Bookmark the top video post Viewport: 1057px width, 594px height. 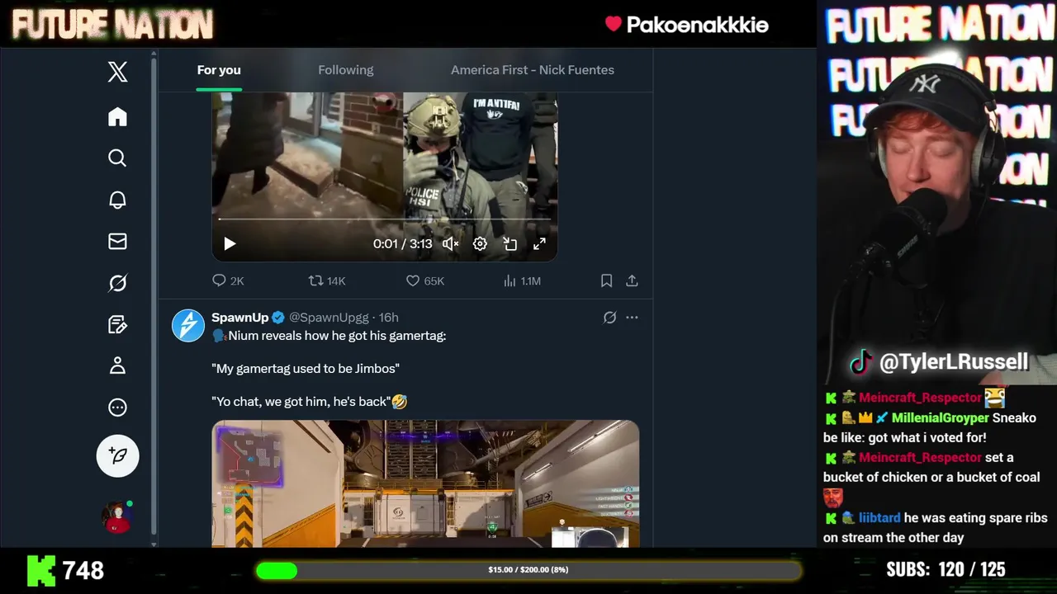coord(606,280)
